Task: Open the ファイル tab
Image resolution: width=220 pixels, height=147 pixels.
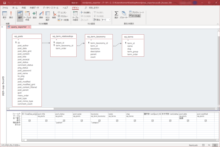Action: pos(5,8)
